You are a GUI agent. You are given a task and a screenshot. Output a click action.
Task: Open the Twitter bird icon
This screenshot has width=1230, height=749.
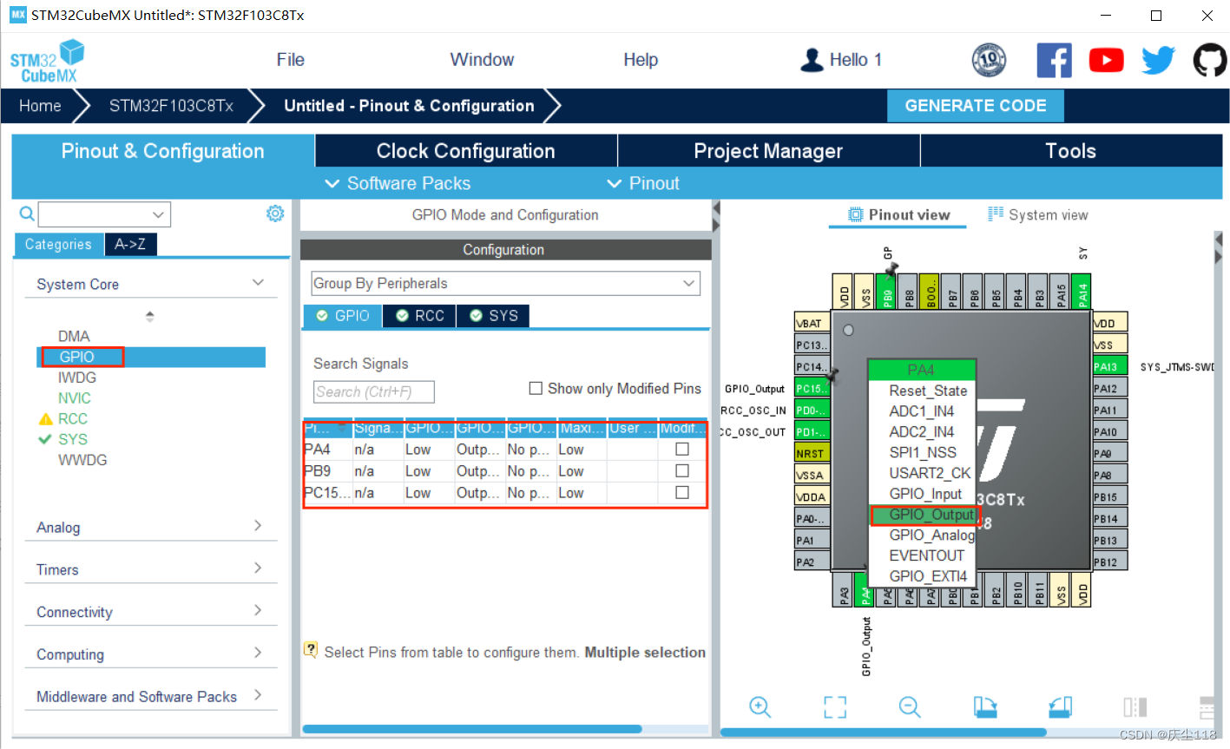coord(1158,61)
